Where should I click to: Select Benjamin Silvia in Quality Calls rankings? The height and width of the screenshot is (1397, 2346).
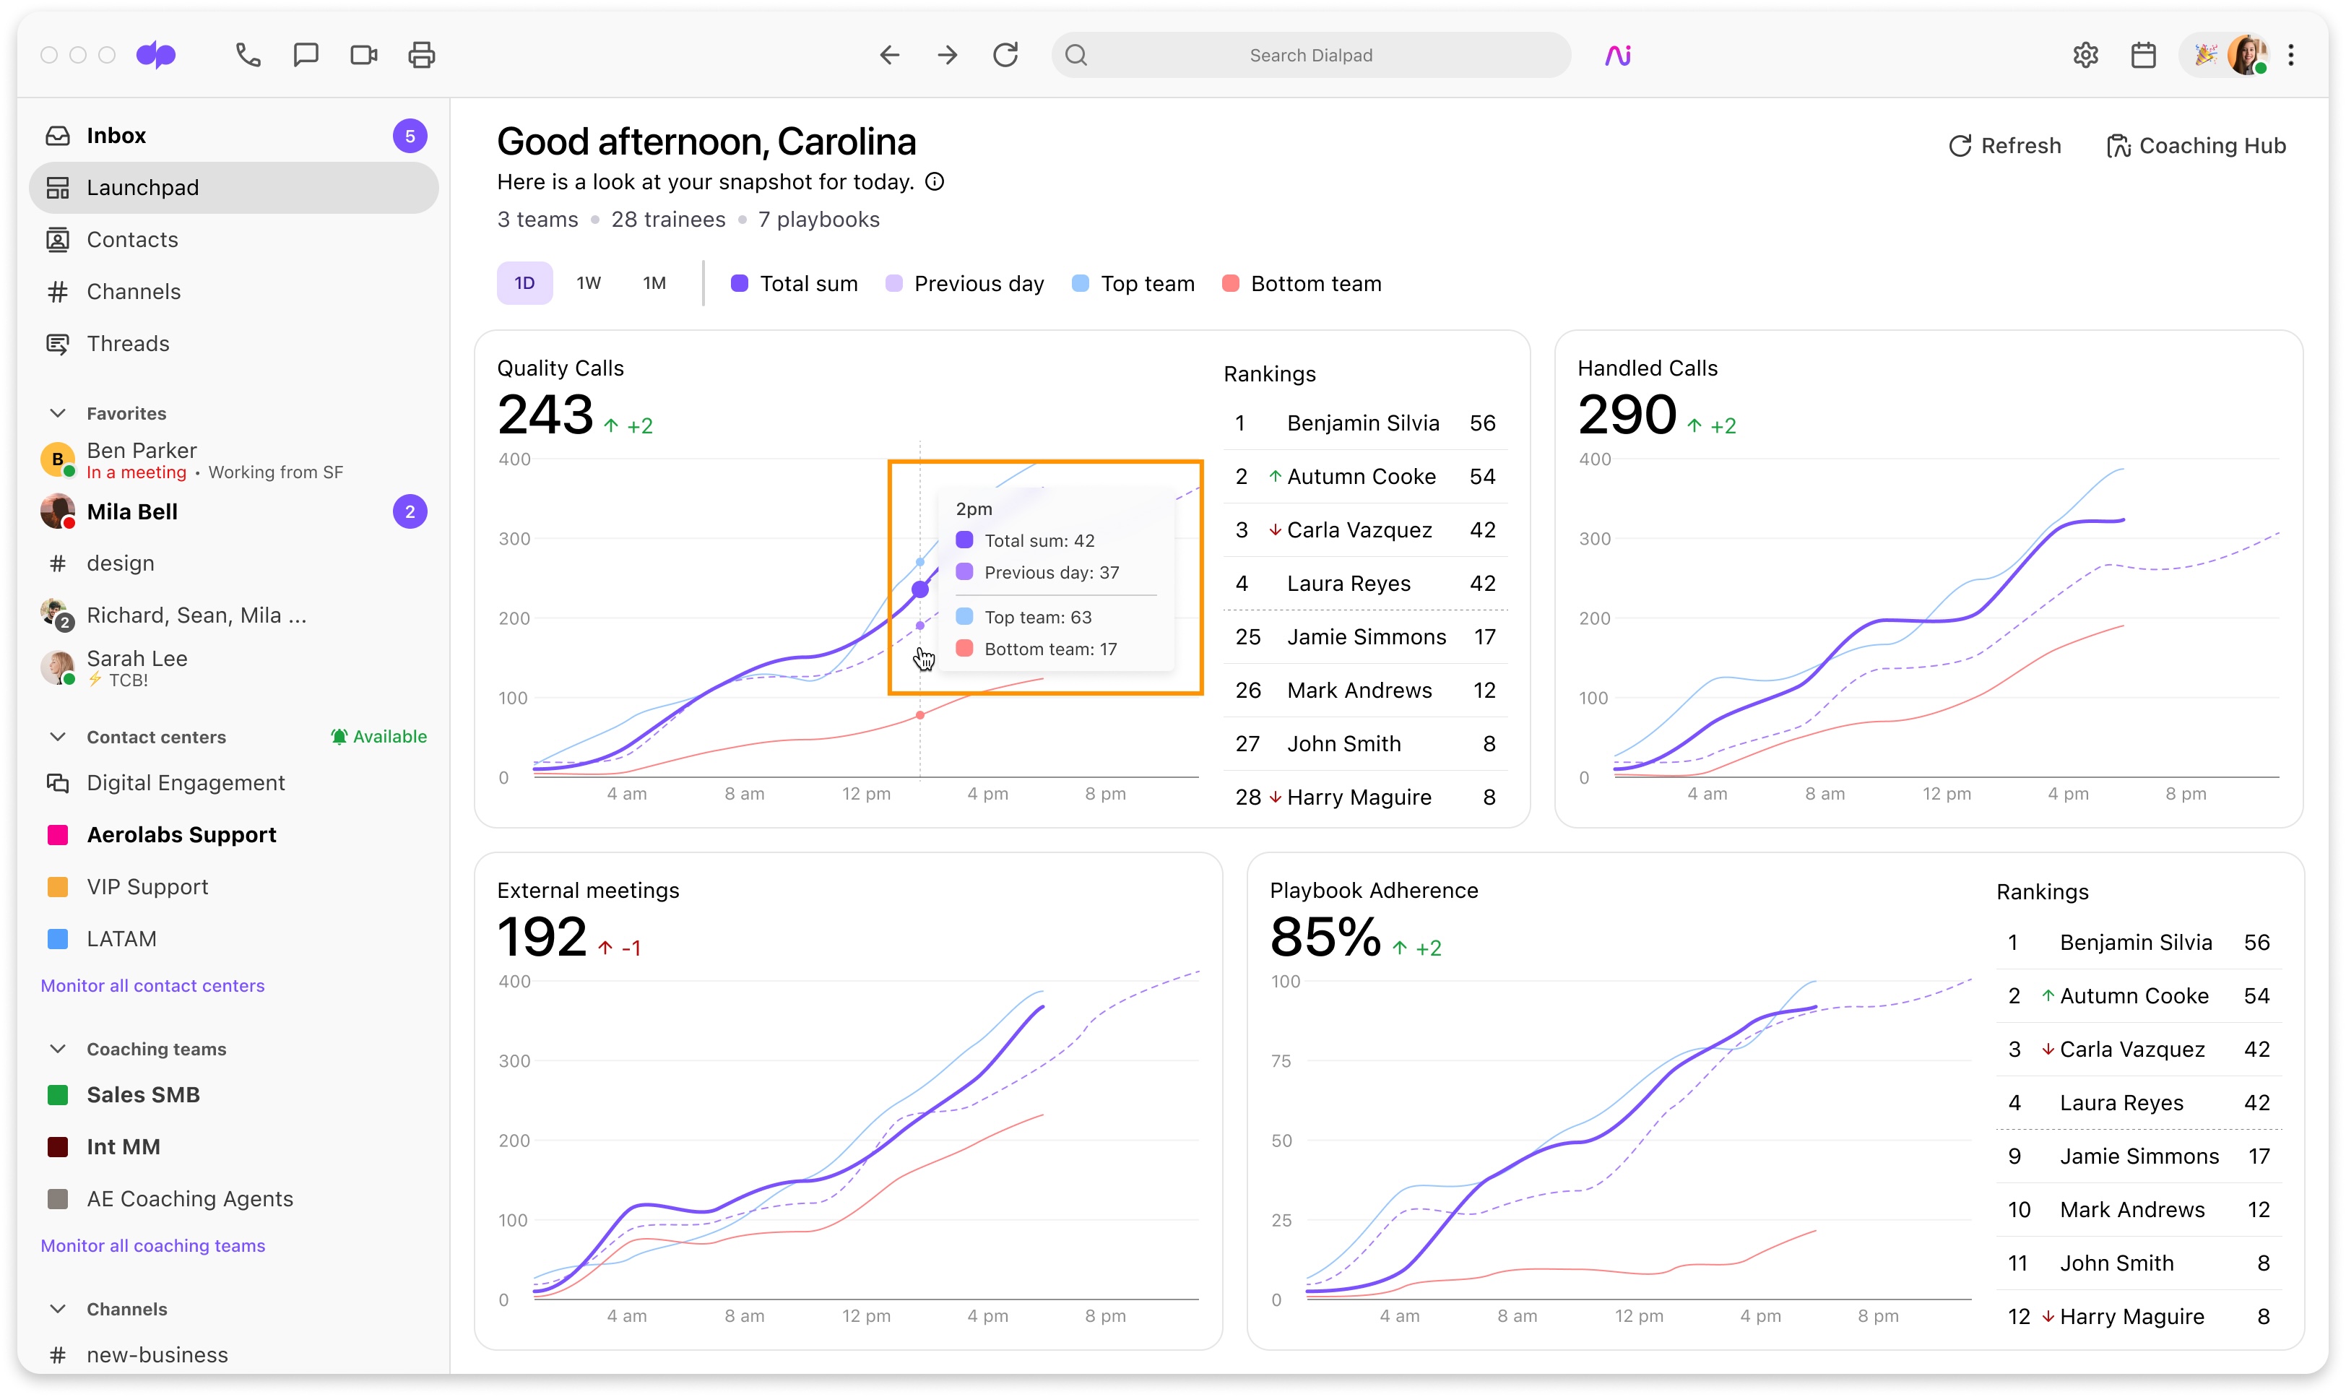click(x=1364, y=423)
